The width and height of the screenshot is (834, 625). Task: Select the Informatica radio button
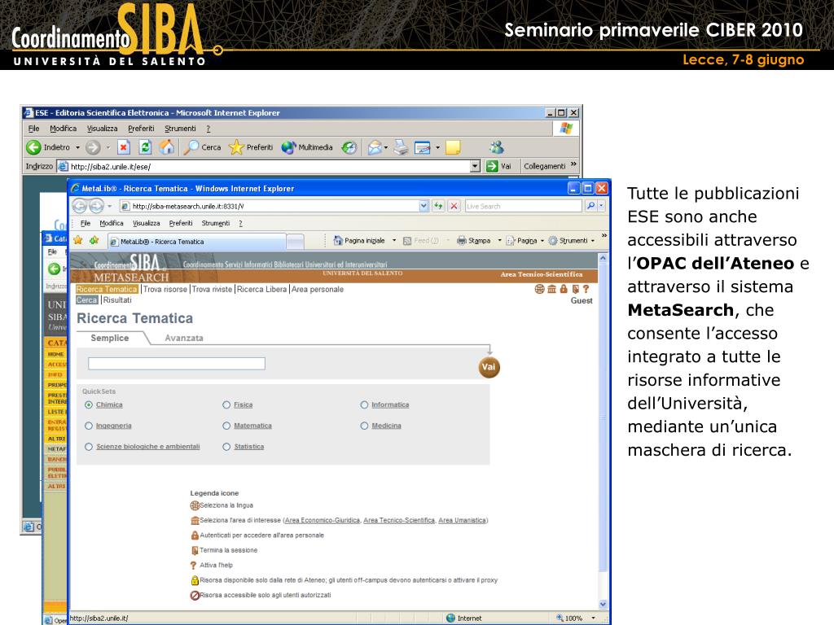(364, 405)
